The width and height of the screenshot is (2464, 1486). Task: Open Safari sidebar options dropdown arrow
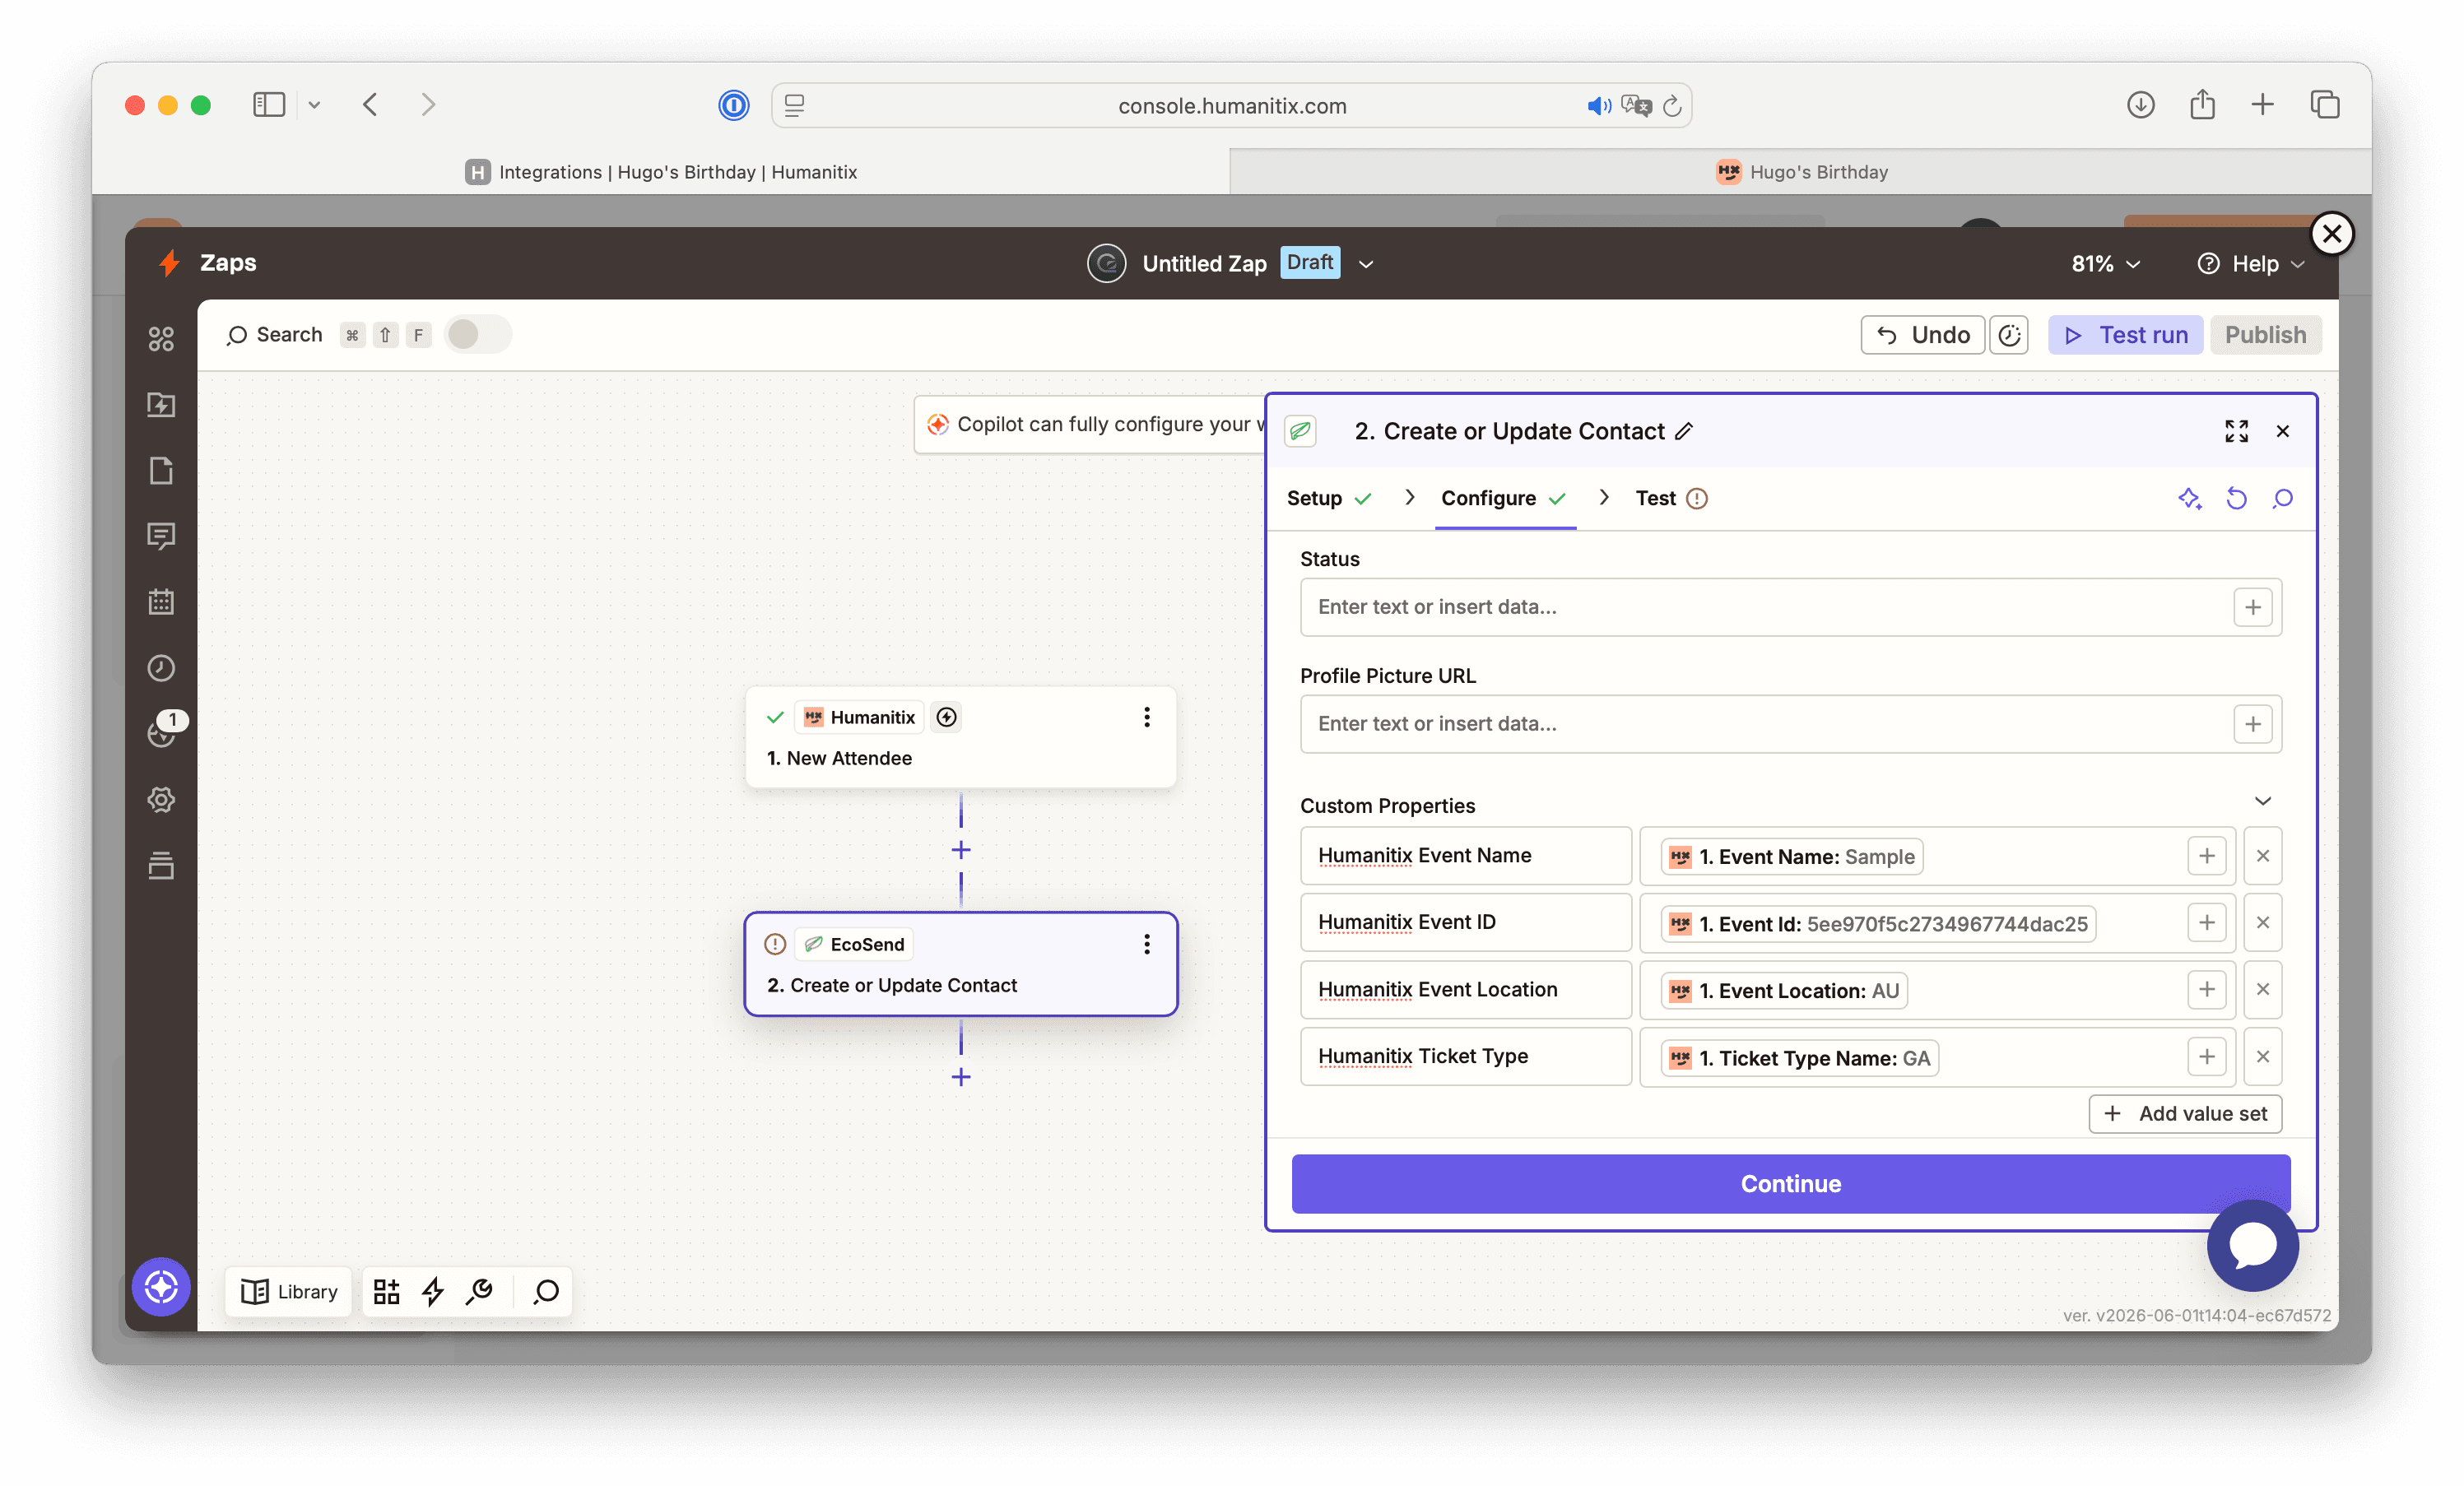[x=314, y=104]
